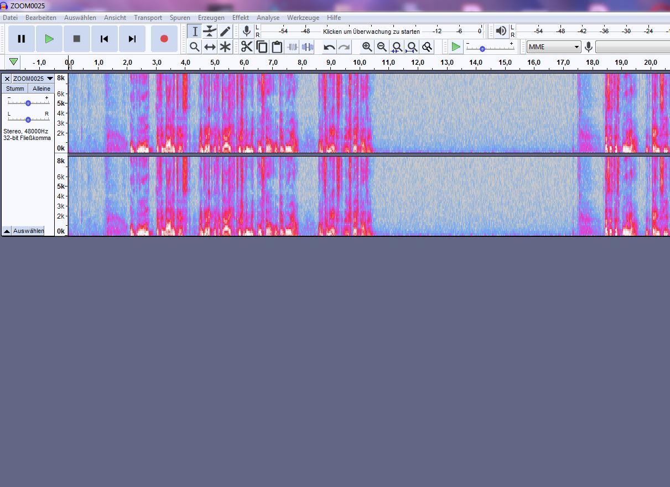Adjust the track gain slider
This screenshot has height=487, width=670.
[x=28, y=103]
